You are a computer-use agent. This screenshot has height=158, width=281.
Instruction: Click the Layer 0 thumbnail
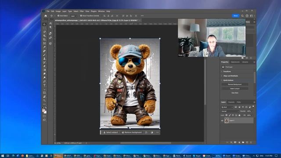pyautogui.click(x=227, y=121)
